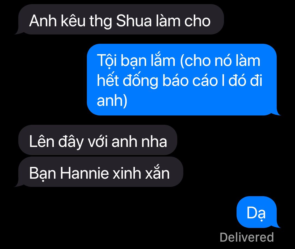Click the 'Delivered' status label
The height and width of the screenshot is (249, 295).
point(247,237)
